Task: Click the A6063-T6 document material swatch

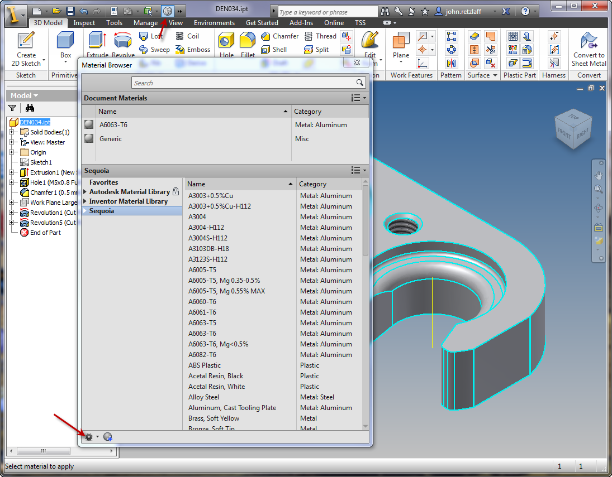Action: (x=89, y=124)
